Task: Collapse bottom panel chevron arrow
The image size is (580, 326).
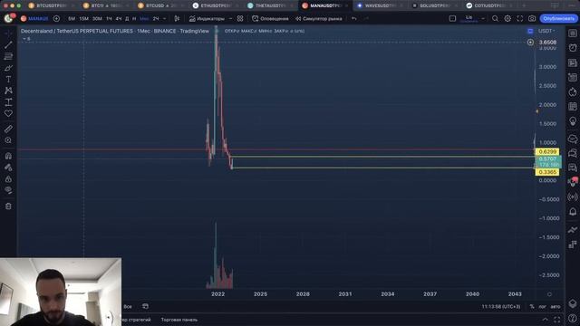Action: pyautogui.click(x=546, y=320)
